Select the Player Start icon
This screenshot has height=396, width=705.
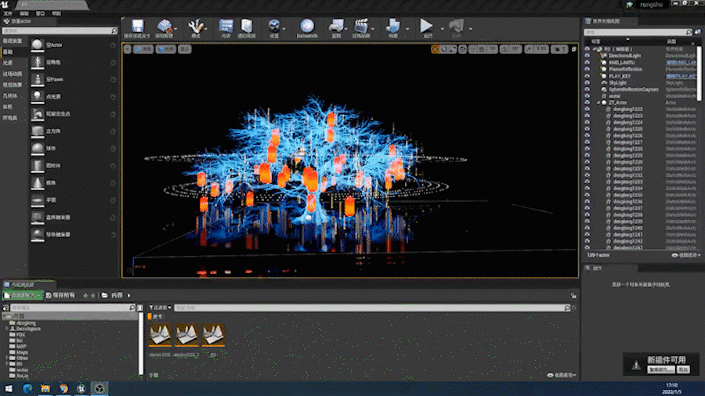(38, 114)
